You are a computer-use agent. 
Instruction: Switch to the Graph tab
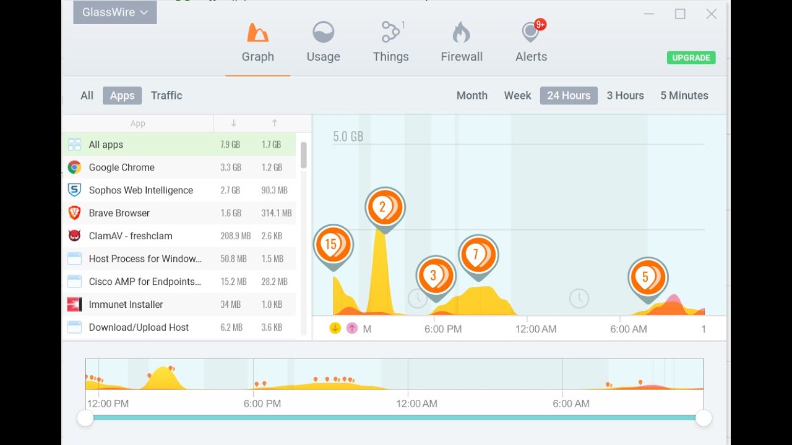[x=257, y=43]
